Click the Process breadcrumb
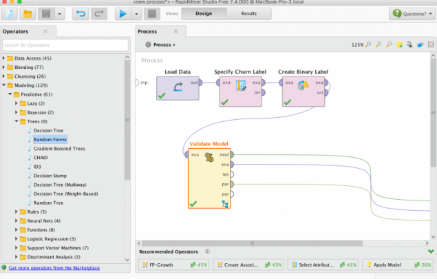Viewport: 437px width, 279px height. tap(162, 45)
